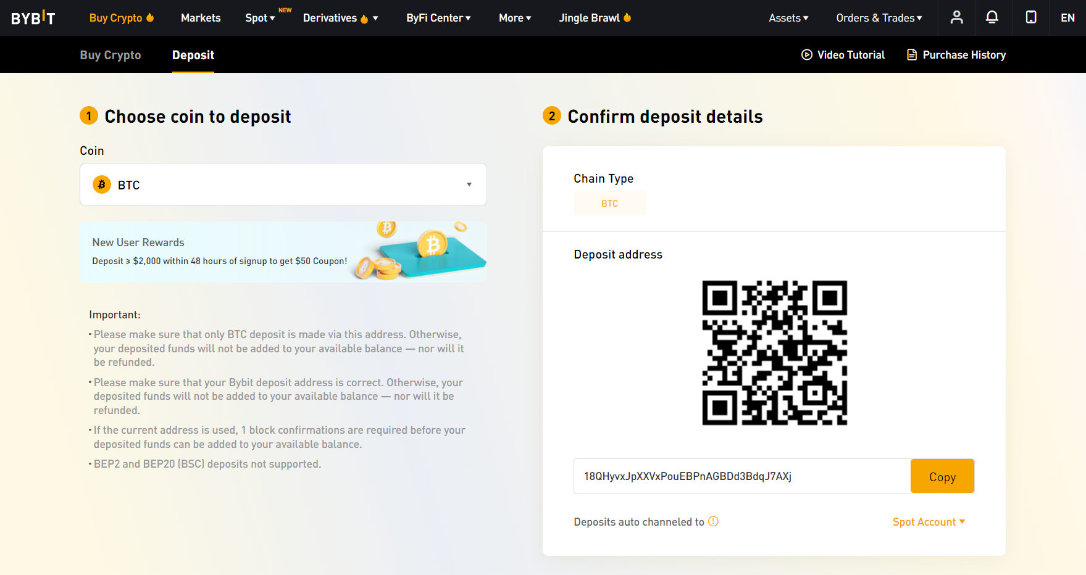Screen dimensions: 1086x575
Task: Select the Deposit tab
Action: (193, 55)
